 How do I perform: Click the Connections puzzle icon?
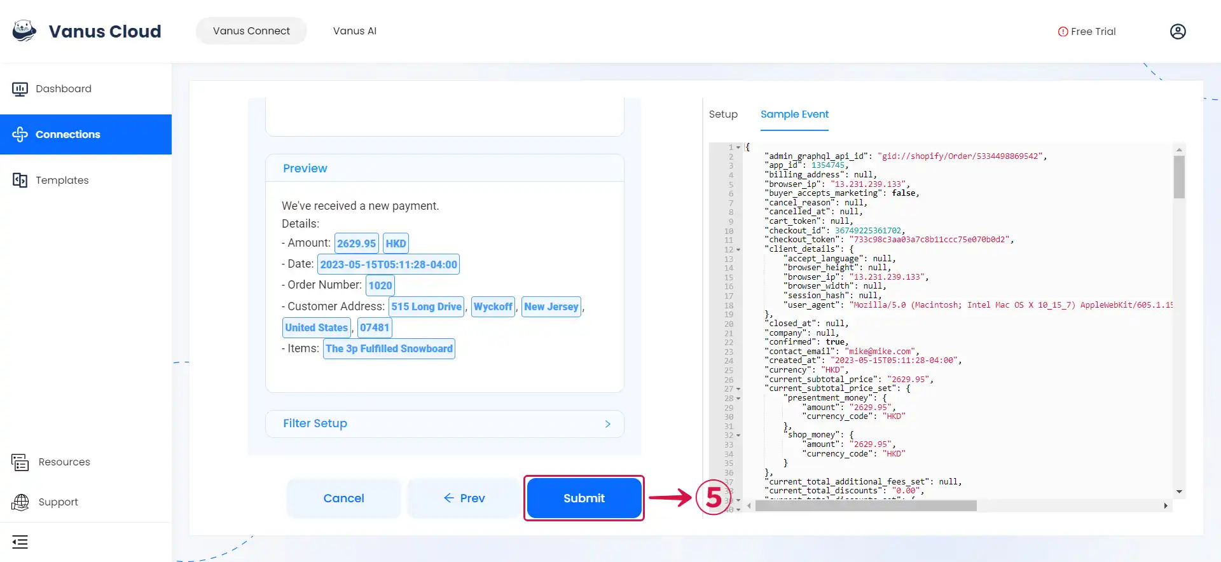tap(20, 134)
